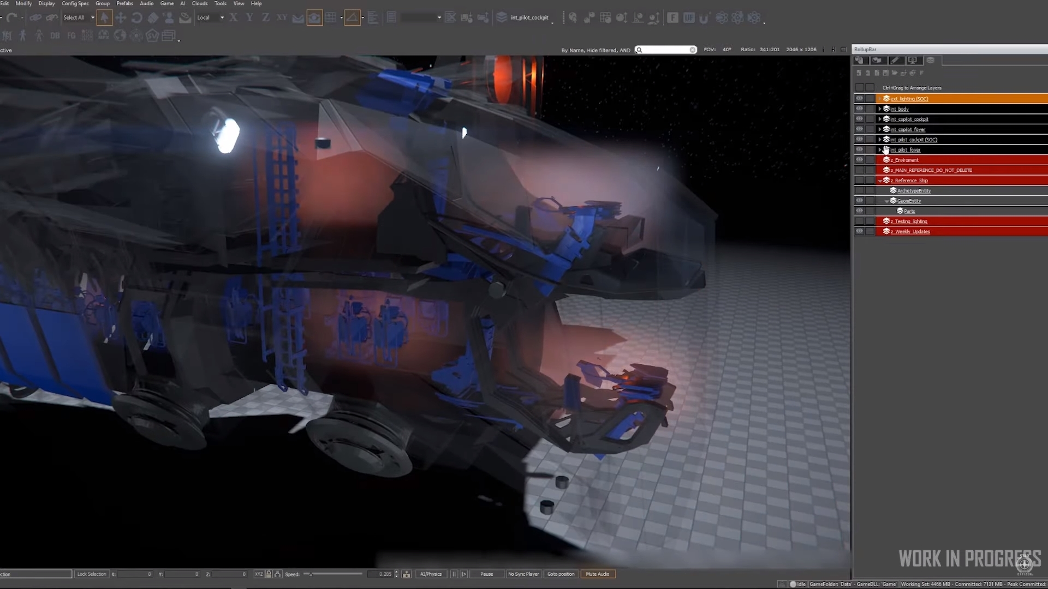This screenshot has width=1048, height=589.
Task: Adjust the Speed slider
Action: tap(310, 574)
